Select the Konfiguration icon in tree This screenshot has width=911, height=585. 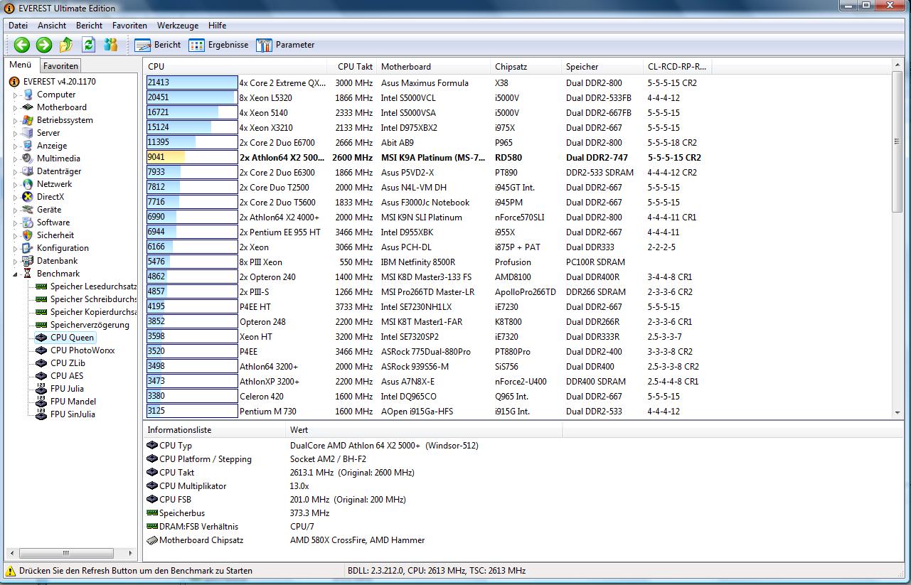27,248
